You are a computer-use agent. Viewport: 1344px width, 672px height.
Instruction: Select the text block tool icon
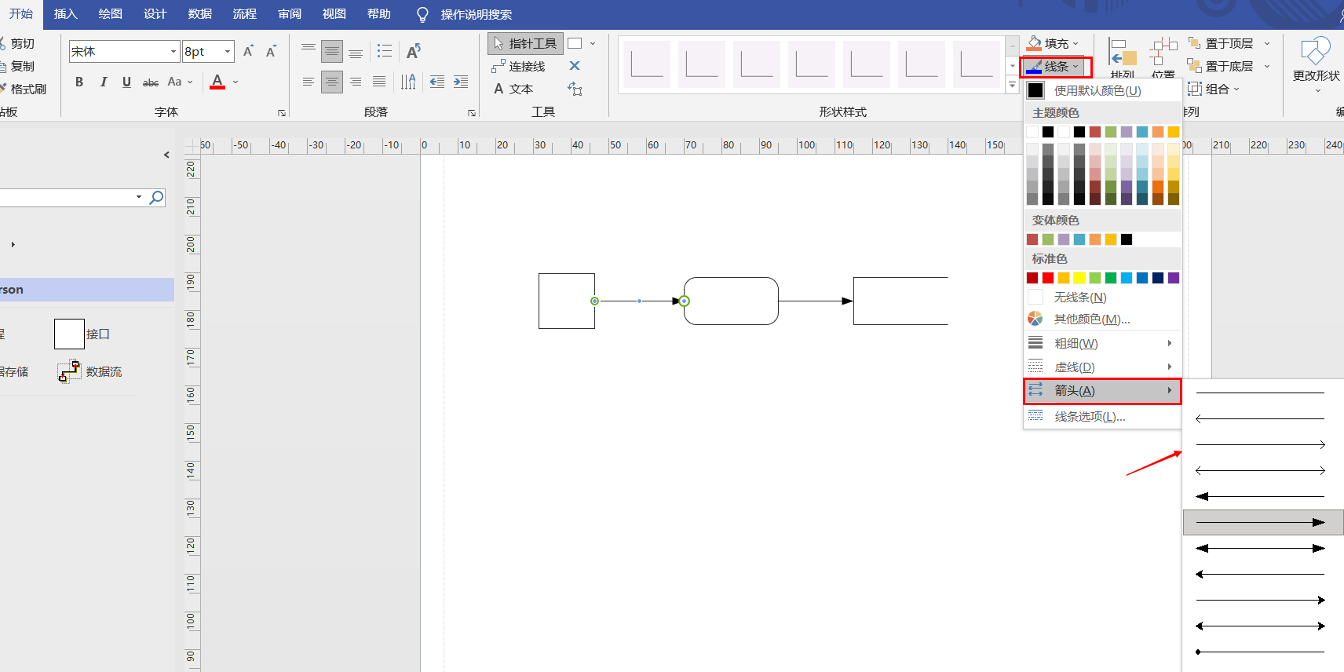tap(575, 89)
